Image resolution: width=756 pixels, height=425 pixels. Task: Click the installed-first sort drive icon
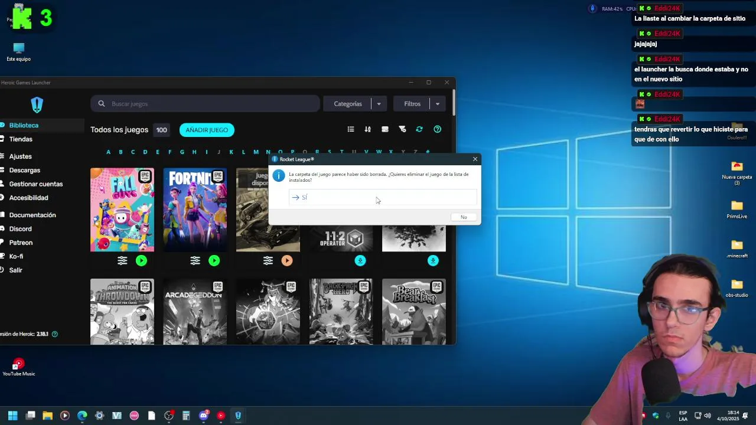coord(385,129)
